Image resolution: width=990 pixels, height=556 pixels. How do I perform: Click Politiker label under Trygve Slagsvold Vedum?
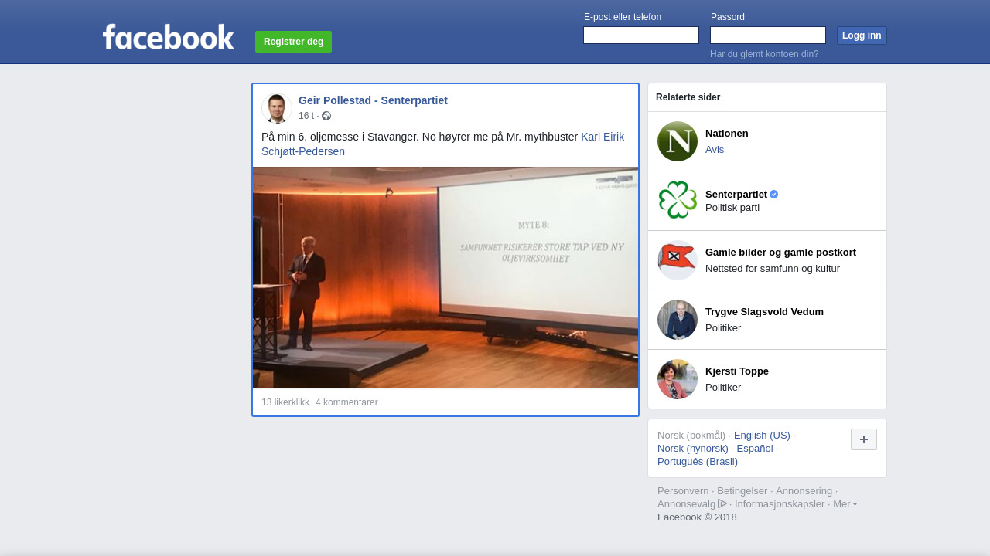click(723, 328)
